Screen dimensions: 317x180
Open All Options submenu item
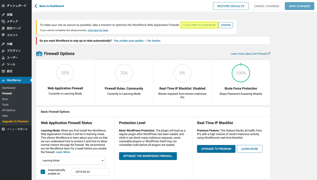pos(9,110)
